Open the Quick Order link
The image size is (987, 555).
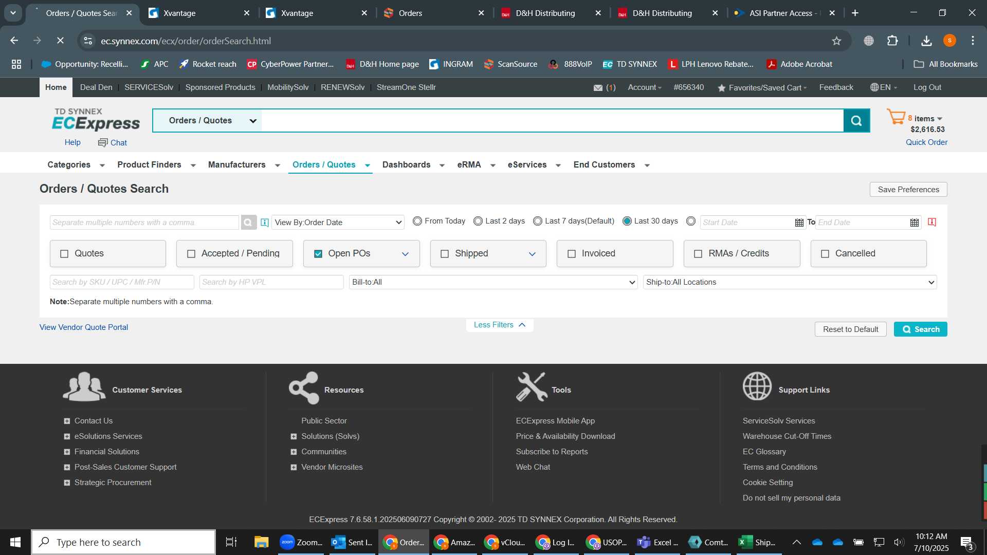926,142
